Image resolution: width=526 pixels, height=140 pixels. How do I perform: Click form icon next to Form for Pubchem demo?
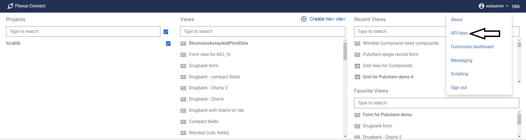tap(357, 115)
